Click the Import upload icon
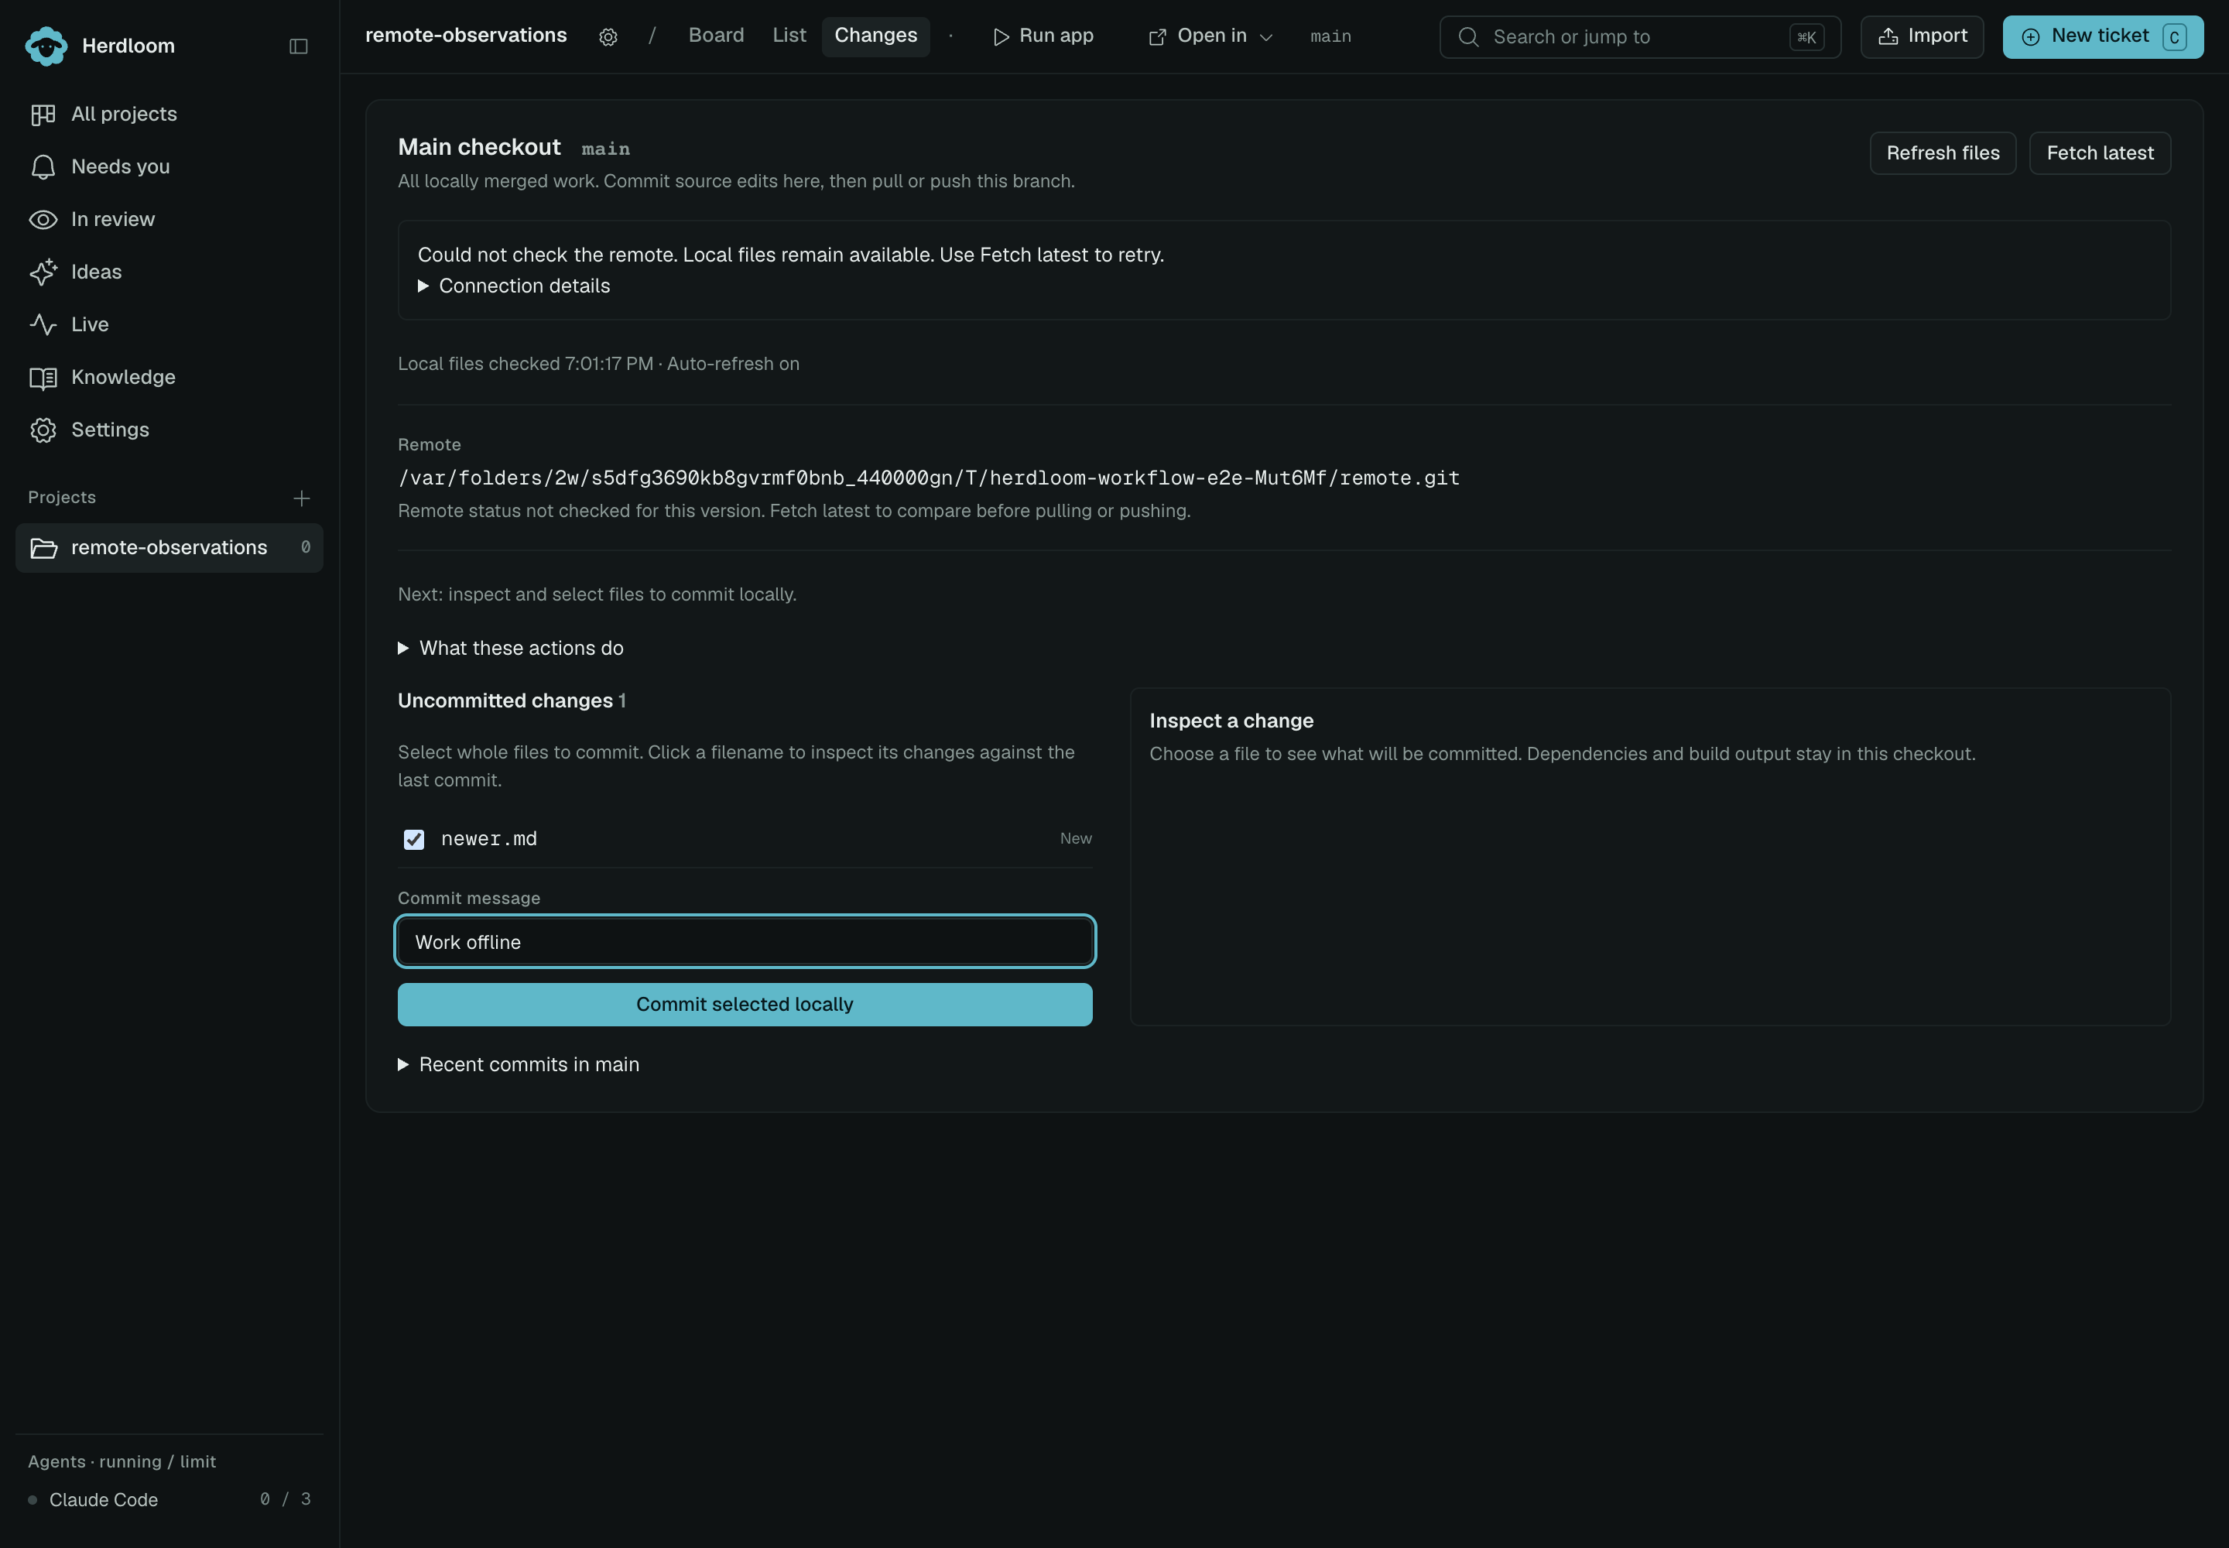Screen dimensions: 2229x1548 coord(1888,37)
